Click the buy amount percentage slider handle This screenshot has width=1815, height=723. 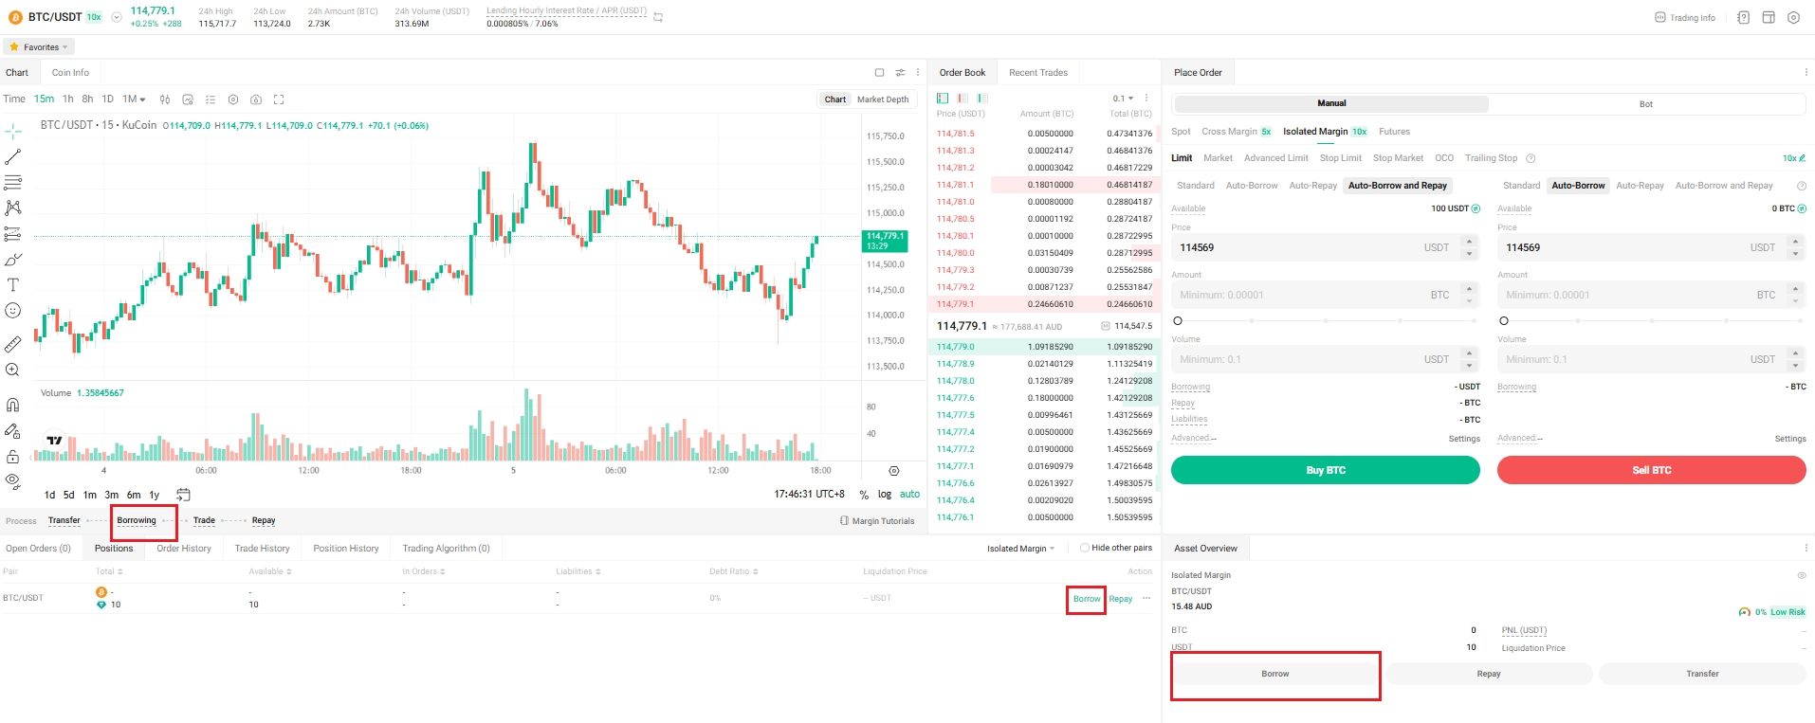pos(1178,321)
